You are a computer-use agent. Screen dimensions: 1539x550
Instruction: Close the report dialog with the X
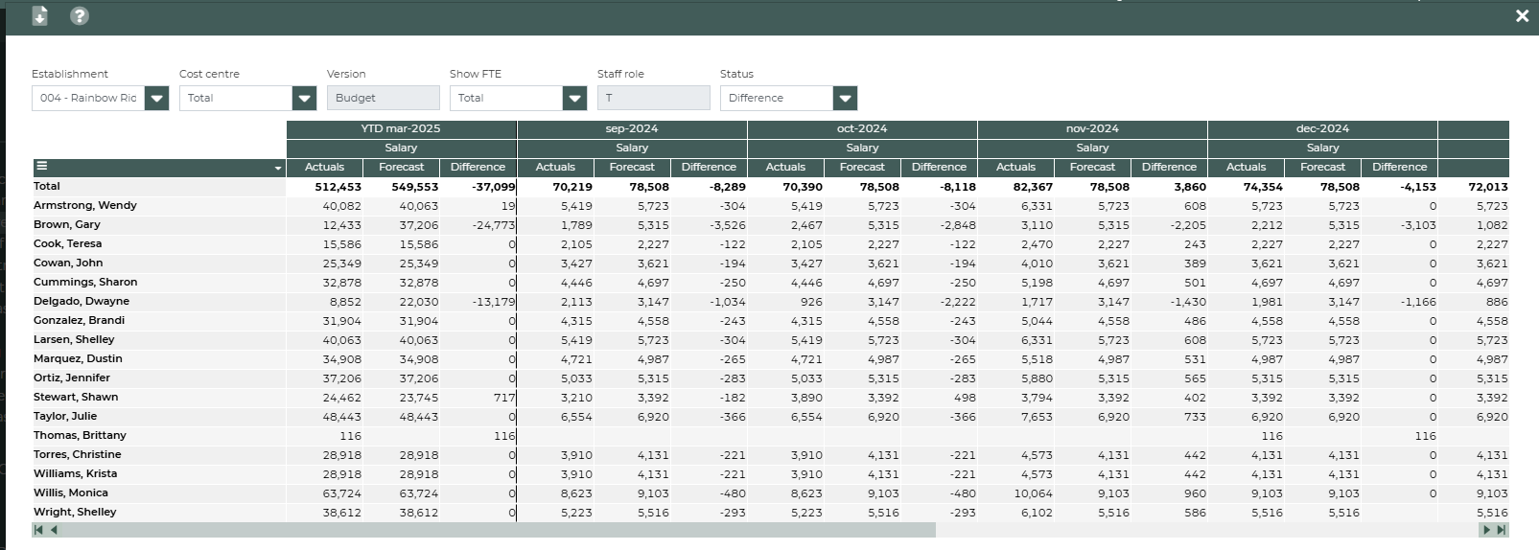pyautogui.click(x=1522, y=15)
